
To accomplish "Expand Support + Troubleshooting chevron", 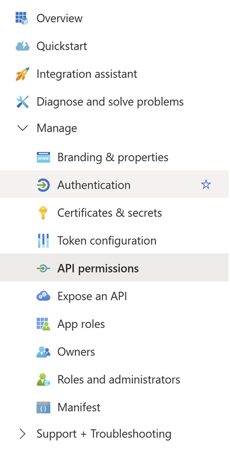I will tap(22, 434).
